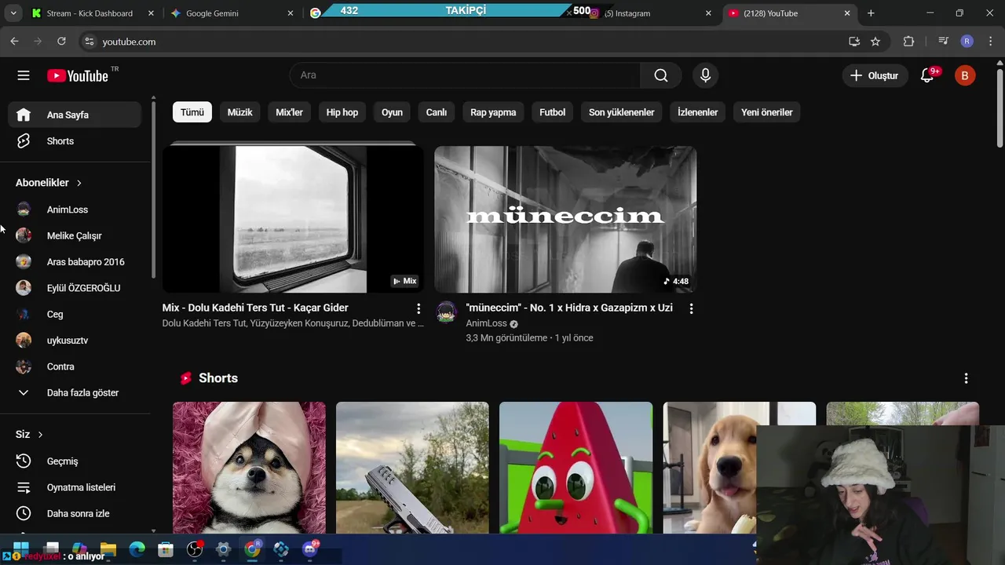Select the Hip hop filter chip
Image resolution: width=1005 pixels, height=565 pixels.
(x=342, y=112)
